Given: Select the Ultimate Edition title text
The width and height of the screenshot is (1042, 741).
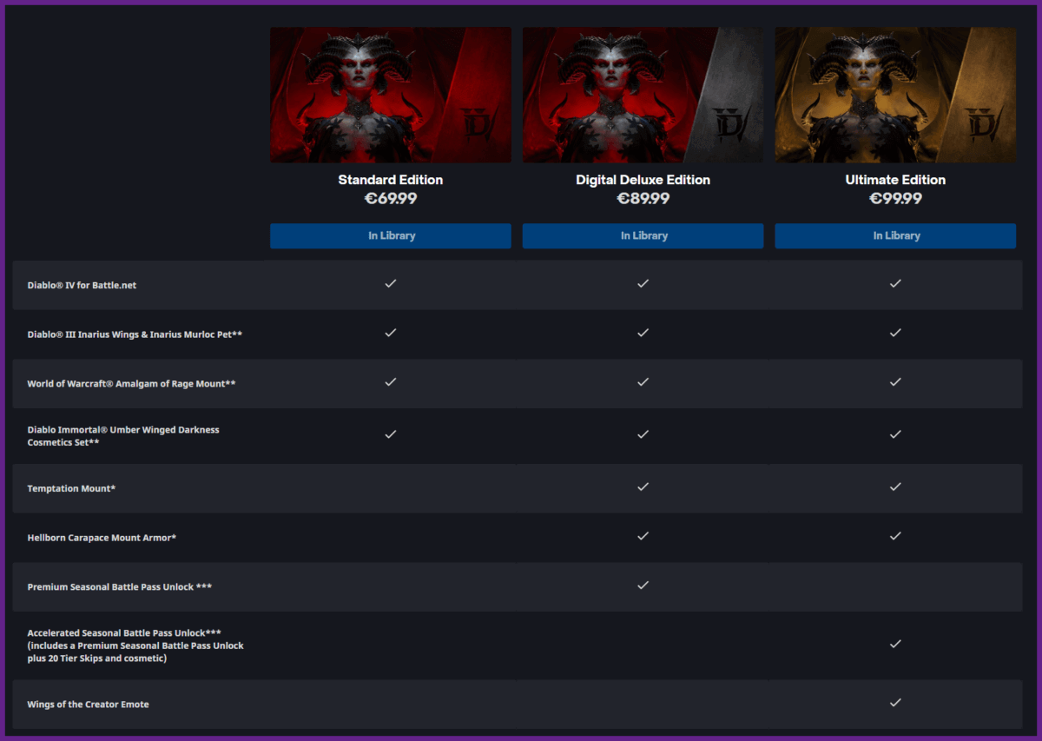Looking at the screenshot, I should (x=895, y=180).
